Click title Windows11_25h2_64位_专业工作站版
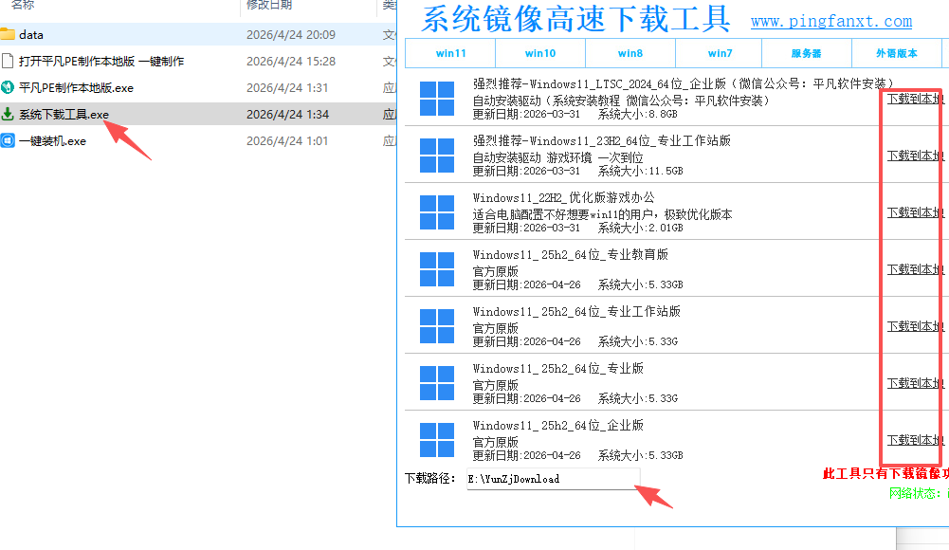 [576, 311]
